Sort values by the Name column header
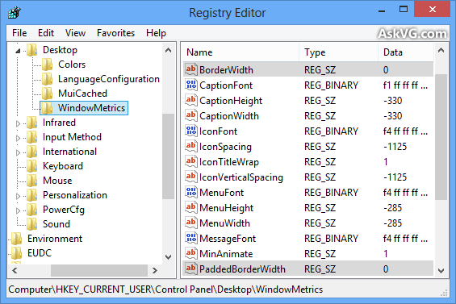 click(x=241, y=52)
